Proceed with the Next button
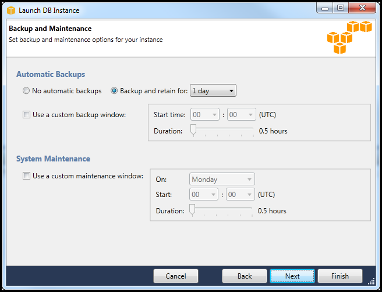 [x=292, y=276]
